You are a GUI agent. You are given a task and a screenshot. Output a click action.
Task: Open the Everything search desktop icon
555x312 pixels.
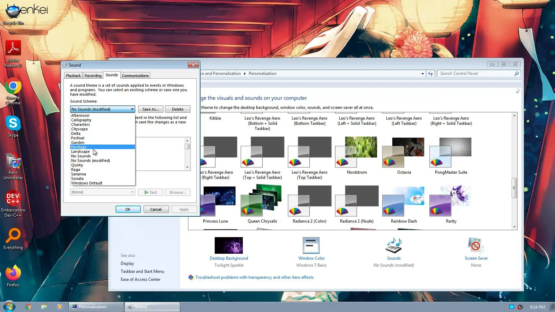(13, 239)
